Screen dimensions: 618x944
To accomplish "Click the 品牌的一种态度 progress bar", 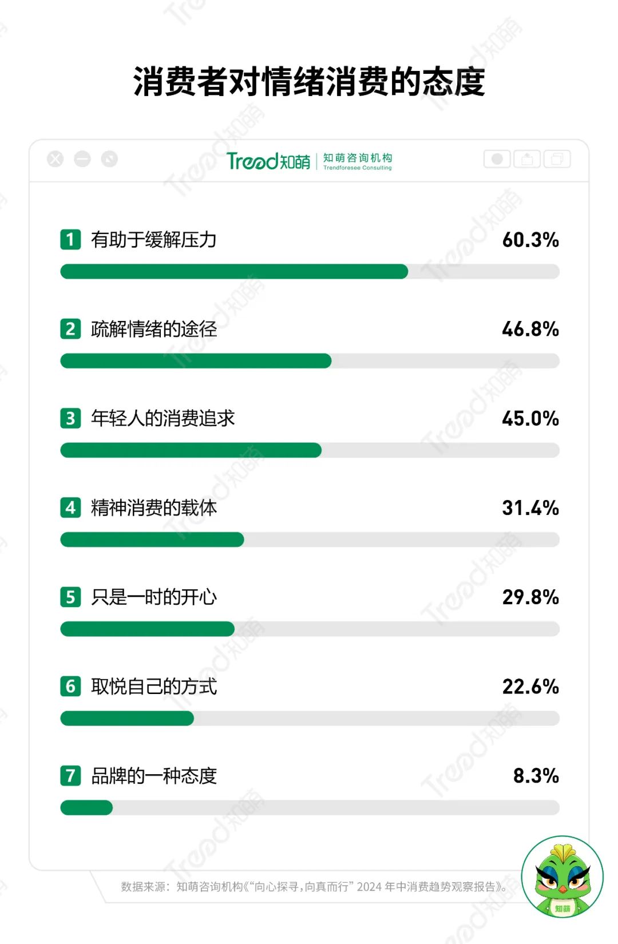I will (x=310, y=808).
